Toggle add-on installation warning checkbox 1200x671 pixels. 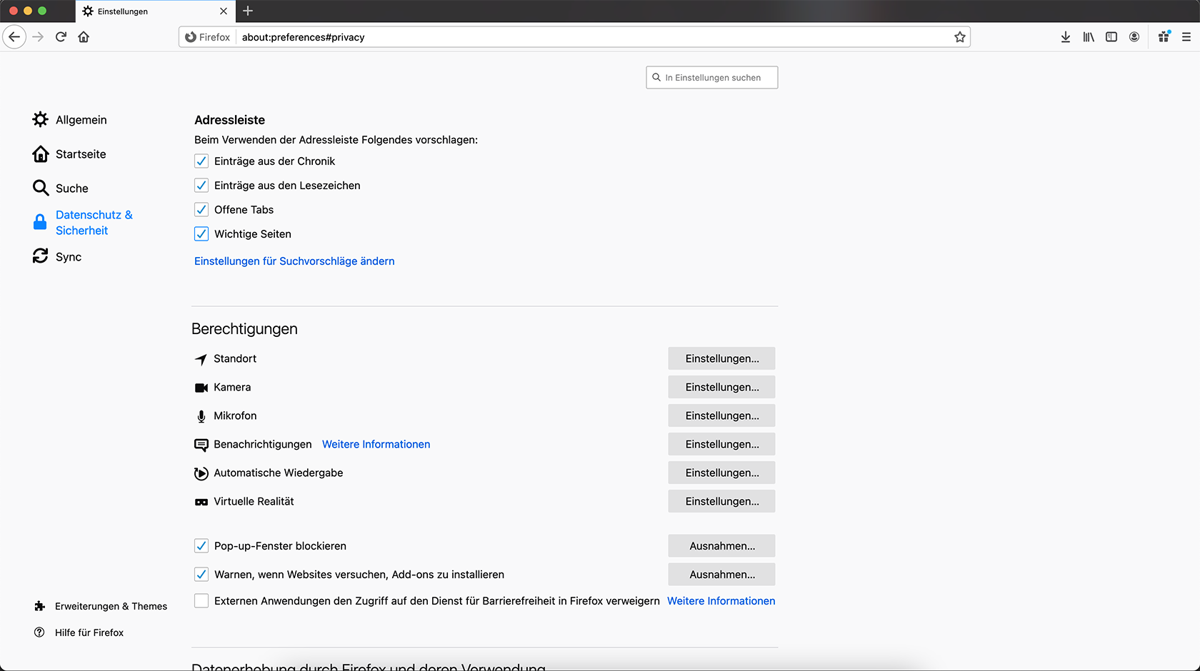tap(201, 575)
